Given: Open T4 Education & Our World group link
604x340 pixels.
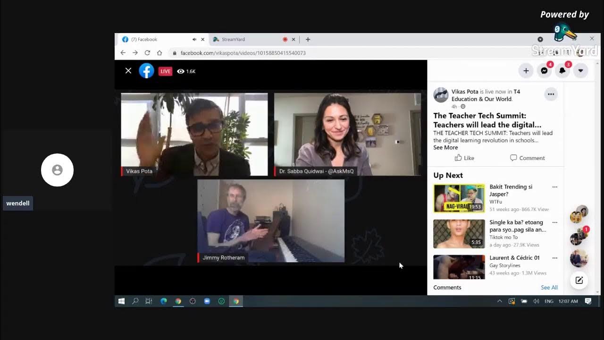Looking at the screenshot, I should [485, 95].
